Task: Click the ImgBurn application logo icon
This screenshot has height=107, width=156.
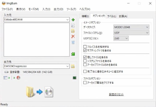Action: coord(4,3)
